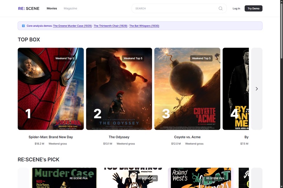Click the $18.2 M weekend gross value
Screen dimensions: 283x188
39,144
